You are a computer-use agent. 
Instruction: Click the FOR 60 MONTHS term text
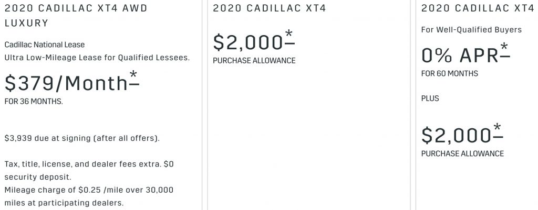450,73
